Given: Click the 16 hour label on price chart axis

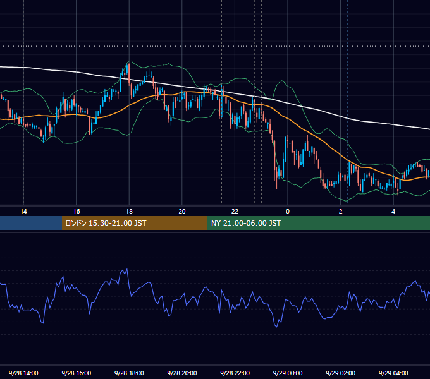Looking at the screenshot, I should tap(77, 212).
